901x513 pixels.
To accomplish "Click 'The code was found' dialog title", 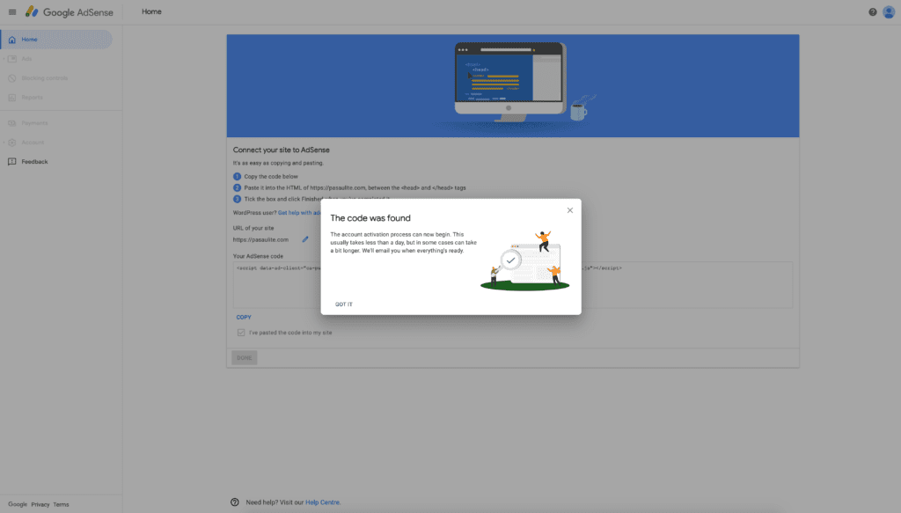I will (x=370, y=218).
